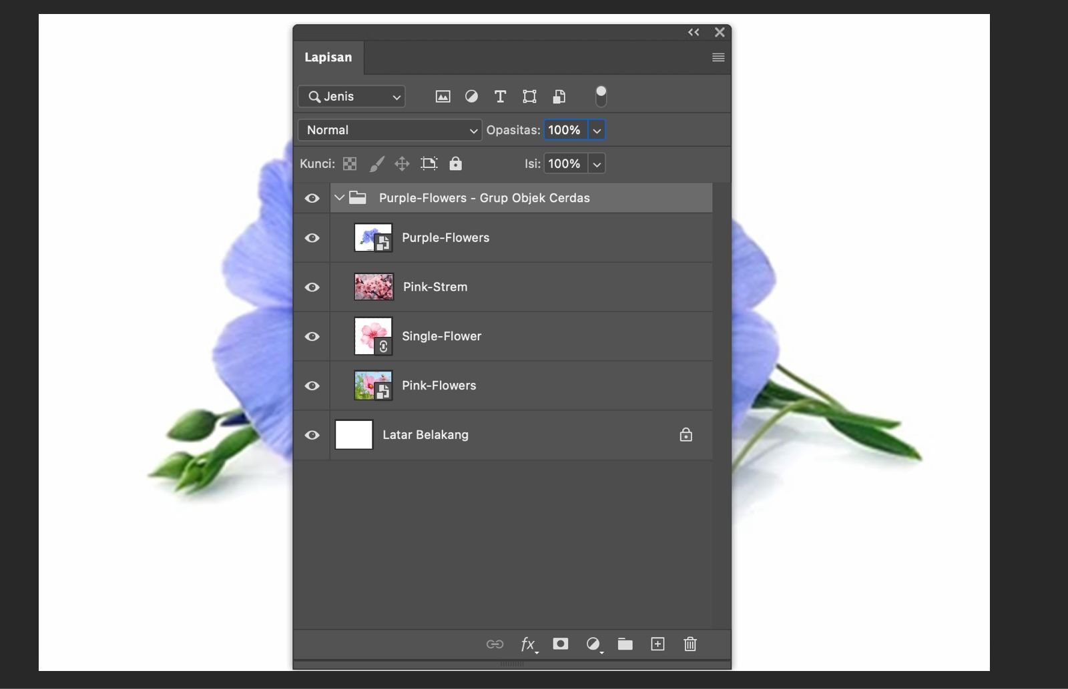The width and height of the screenshot is (1068, 689).
Task: Open the Opasitas slider dropdown arrow
Action: pos(597,131)
